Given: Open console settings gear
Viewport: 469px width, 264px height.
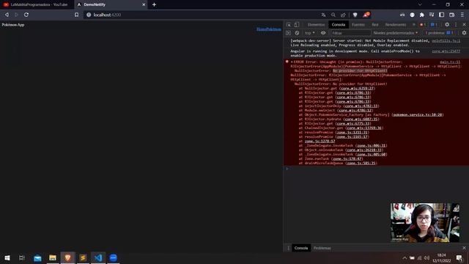Looking at the screenshot, I should [x=464, y=33].
